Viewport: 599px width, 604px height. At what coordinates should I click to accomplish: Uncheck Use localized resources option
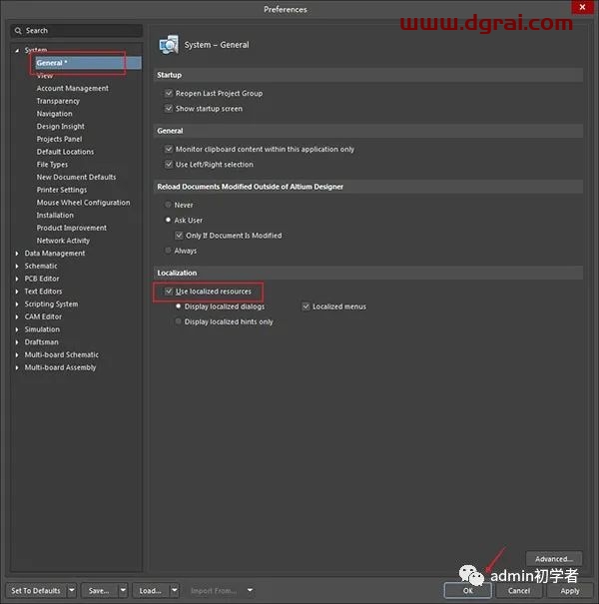pyautogui.click(x=169, y=292)
